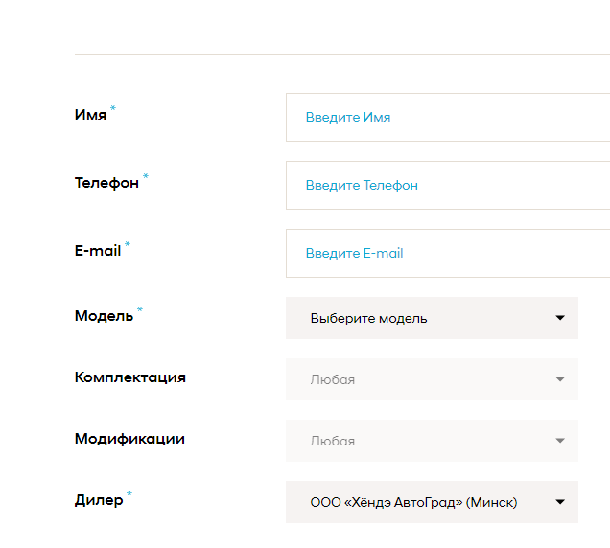Click the 'Введите E-mail' input field
This screenshot has height=548, width=610.
(448, 253)
